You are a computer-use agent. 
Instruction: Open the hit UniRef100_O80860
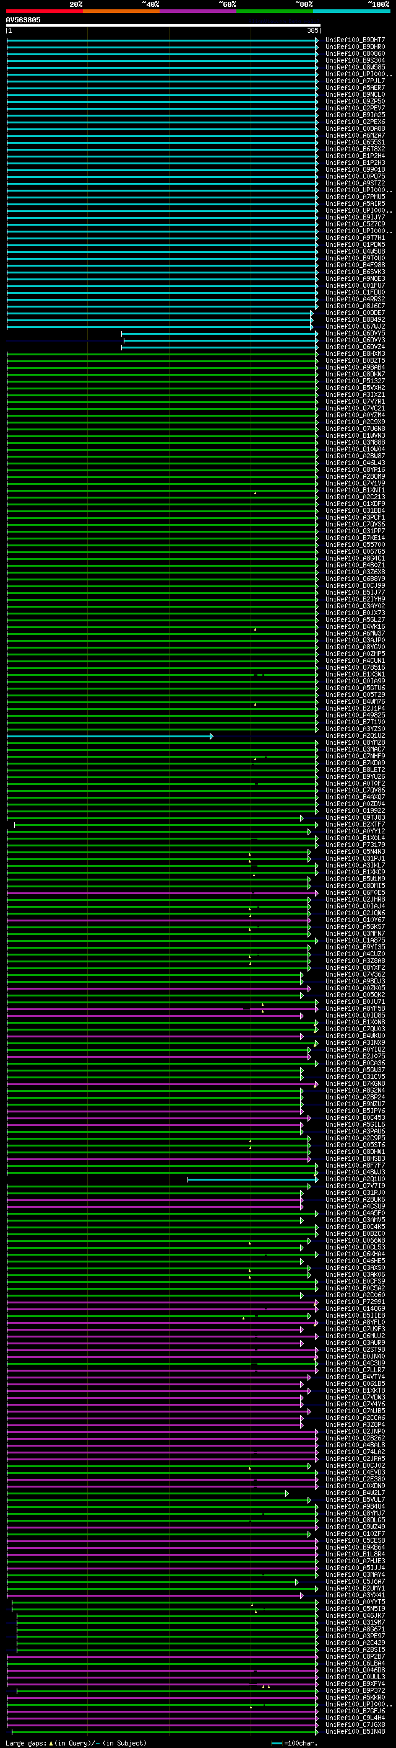point(355,55)
